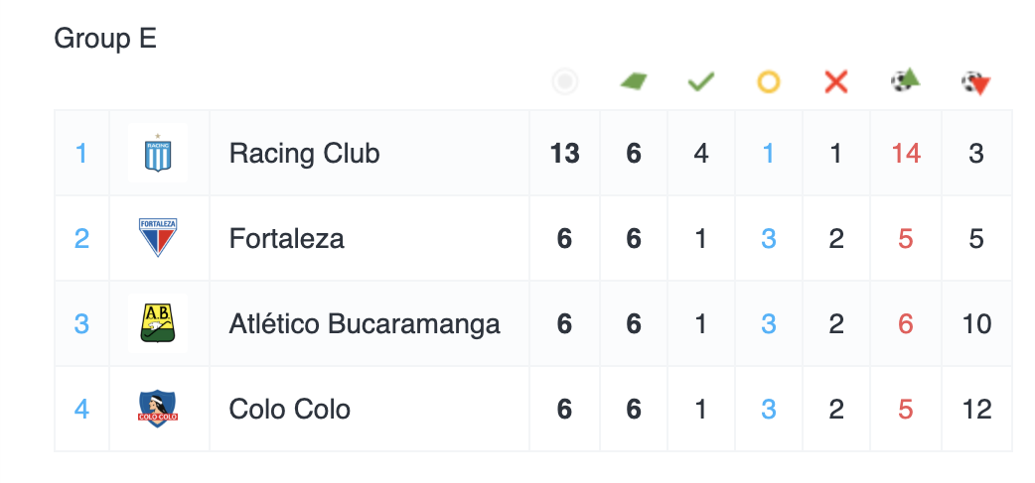1035x483 pixels.
Task: Click the green checkmark wins icon
Action: 701,81
